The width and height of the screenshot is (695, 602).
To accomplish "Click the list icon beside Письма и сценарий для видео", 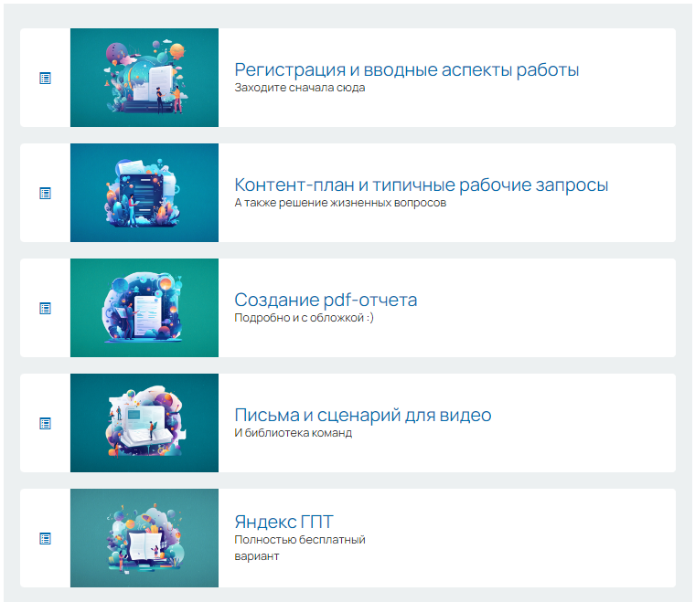I will (45, 424).
